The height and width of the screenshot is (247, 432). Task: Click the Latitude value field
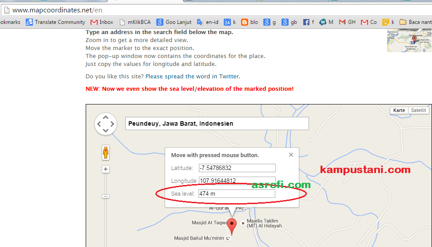click(237, 168)
